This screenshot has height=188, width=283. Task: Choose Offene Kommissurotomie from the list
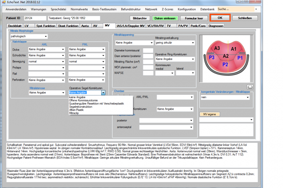pos(83,100)
